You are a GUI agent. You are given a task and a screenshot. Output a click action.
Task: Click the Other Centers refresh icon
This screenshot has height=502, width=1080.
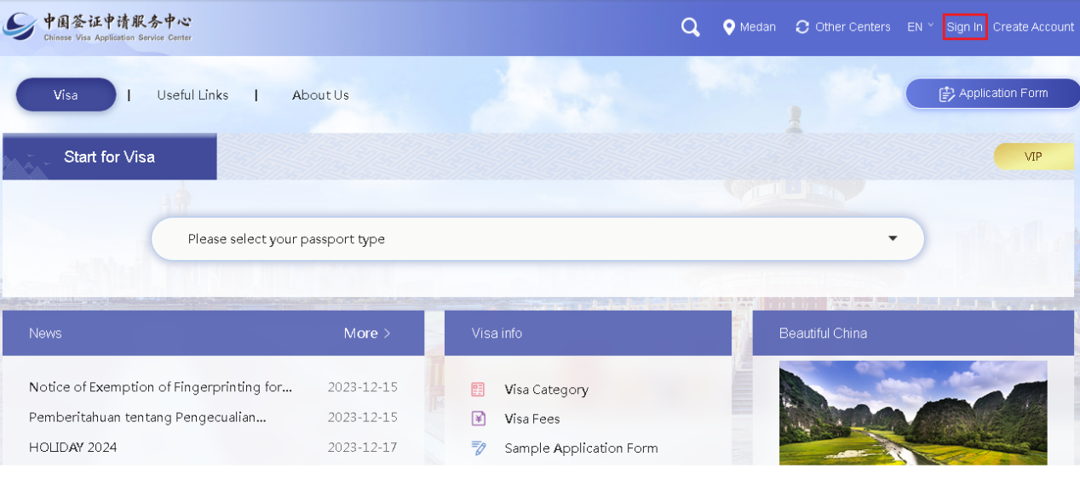pos(802,27)
